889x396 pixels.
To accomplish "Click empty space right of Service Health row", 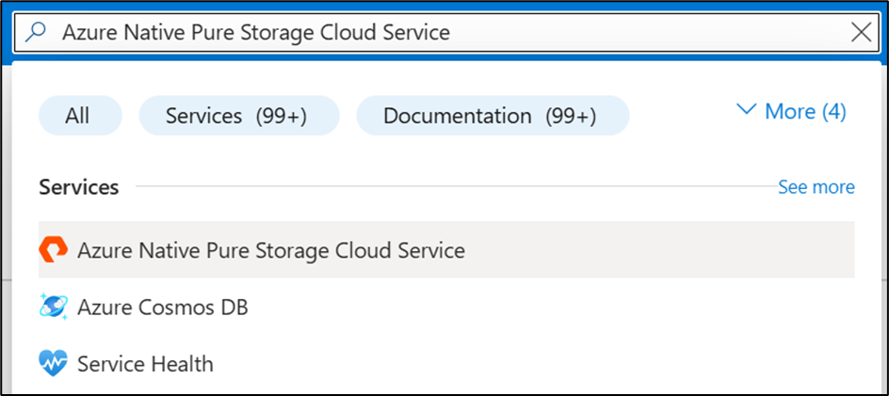I will click(565, 363).
